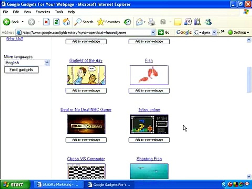Screen dimensions: 252x189
Task: Open the Tetris online link
Action: click(149, 110)
